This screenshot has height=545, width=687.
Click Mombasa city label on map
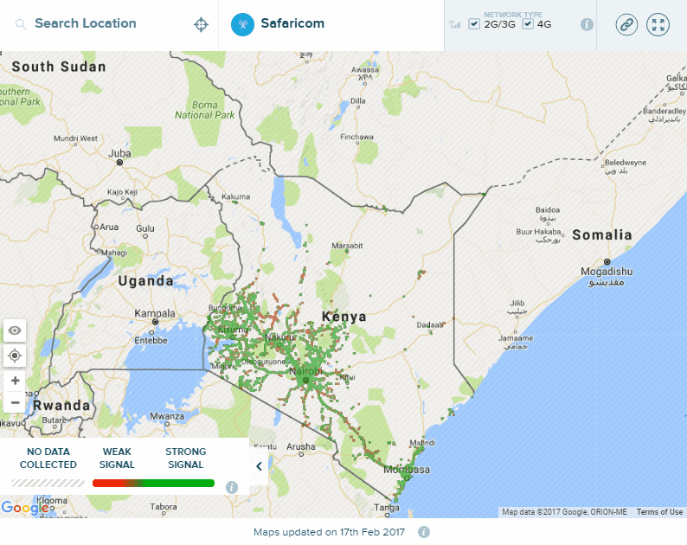[407, 470]
